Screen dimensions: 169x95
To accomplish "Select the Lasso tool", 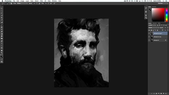I will (x=2, y=13).
